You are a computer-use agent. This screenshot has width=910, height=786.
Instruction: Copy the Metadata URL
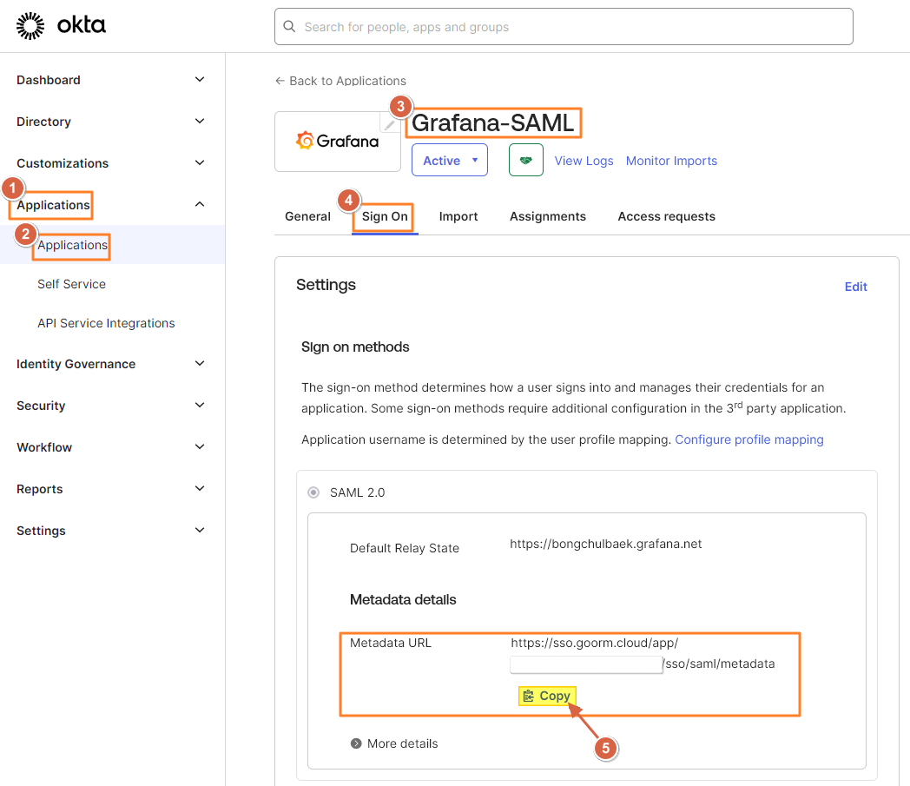(x=547, y=696)
